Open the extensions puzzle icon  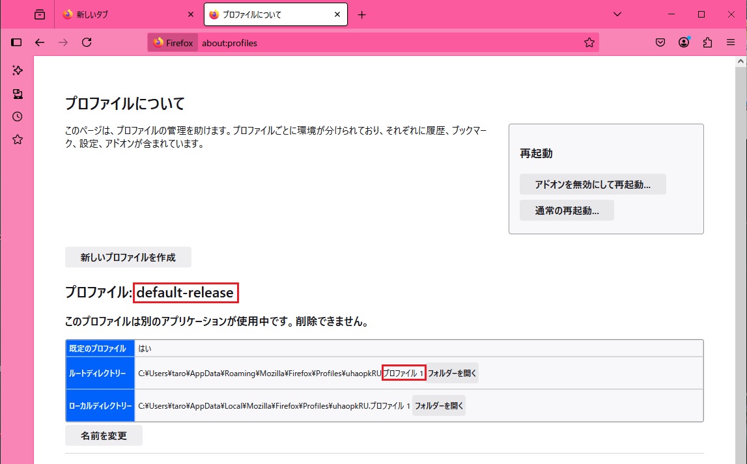[x=707, y=42]
